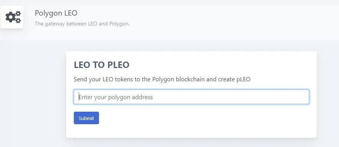Click the word pLEO in the description
Screen dimensions: 339x147
pos(242,79)
